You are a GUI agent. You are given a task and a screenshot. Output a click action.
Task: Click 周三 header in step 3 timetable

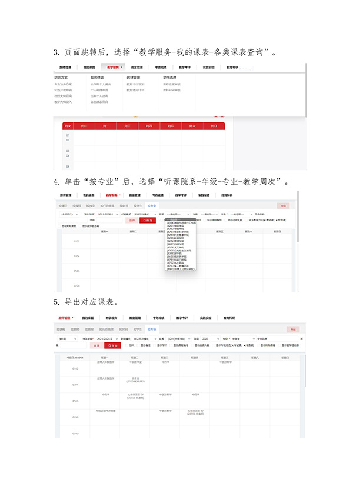click(x=127, y=126)
